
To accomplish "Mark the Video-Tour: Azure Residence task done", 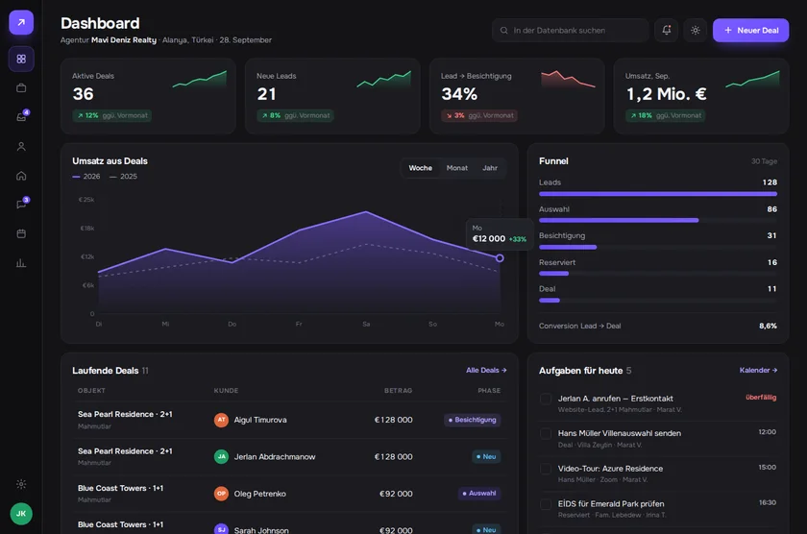I will click(546, 469).
